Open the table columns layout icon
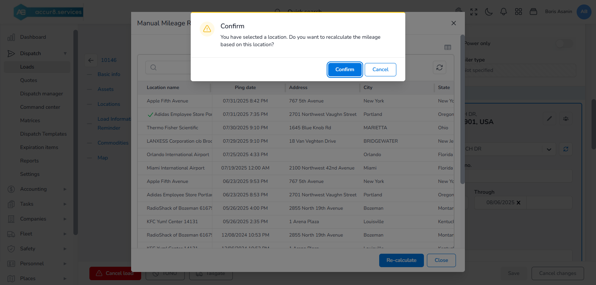The height and width of the screenshot is (285, 596). click(448, 47)
